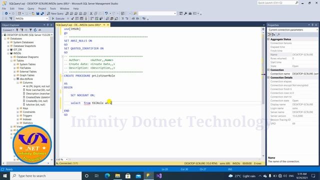
Task: Open the File menu
Action: (4, 8)
